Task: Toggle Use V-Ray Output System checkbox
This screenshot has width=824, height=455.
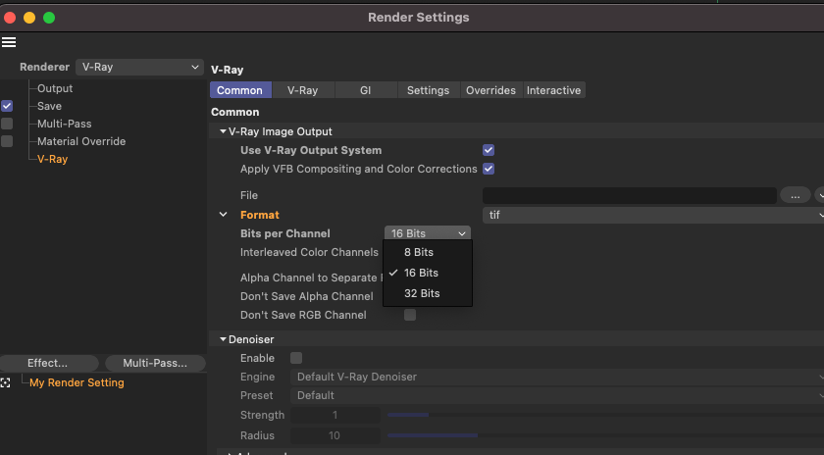Action: [x=489, y=150]
